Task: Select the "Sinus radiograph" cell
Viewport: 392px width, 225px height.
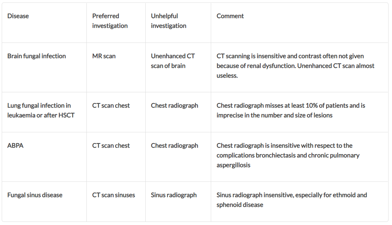Action: coord(174,195)
